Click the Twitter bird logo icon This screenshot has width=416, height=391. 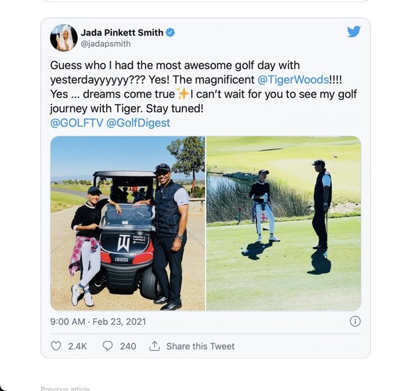(x=353, y=32)
